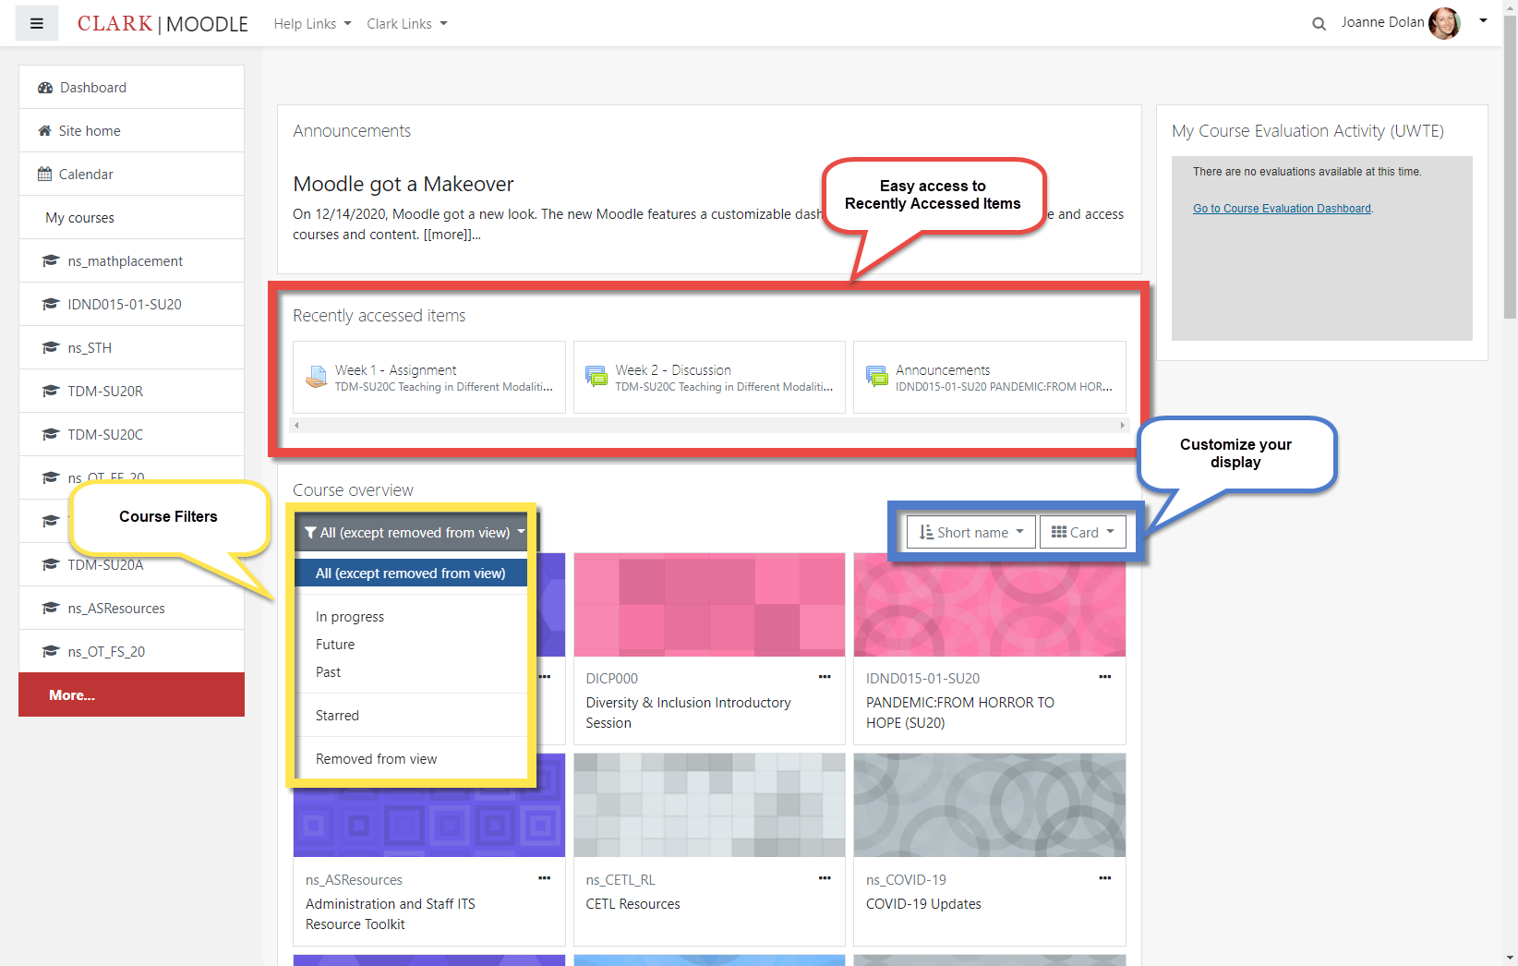Viewport: 1518px width, 966px height.
Task: Open the TDM-SU20A course
Action: tap(131, 565)
